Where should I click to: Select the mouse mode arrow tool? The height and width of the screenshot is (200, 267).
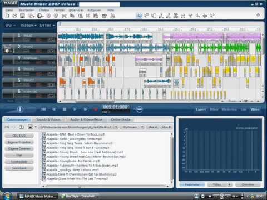click(x=139, y=16)
